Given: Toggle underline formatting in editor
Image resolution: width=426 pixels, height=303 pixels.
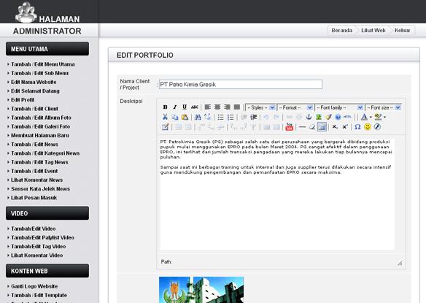Looking at the screenshot, I should (x=185, y=107).
